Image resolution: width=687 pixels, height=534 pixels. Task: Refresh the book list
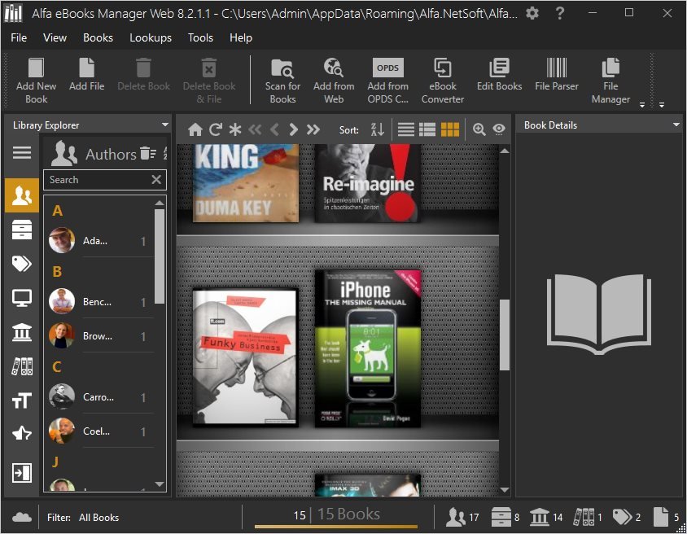click(x=216, y=129)
